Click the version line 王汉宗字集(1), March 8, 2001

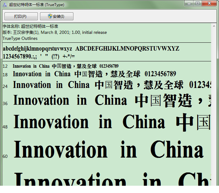pyautogui.click(x=55, y=32)
